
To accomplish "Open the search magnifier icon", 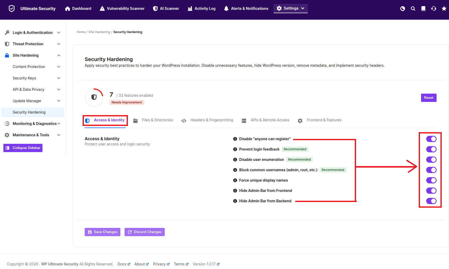I will point(413,9).
